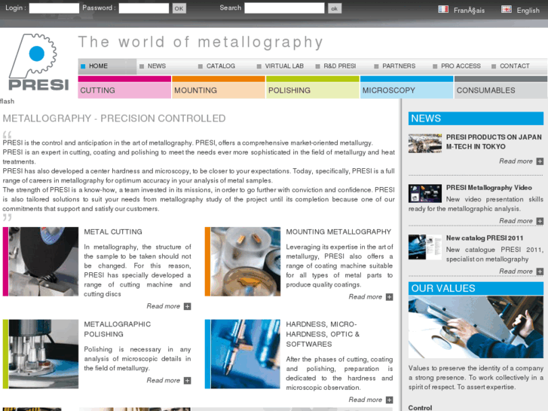548x411 pixels.
Task: Click Read more for New catalog PRESI 2011
Action: 516,271
